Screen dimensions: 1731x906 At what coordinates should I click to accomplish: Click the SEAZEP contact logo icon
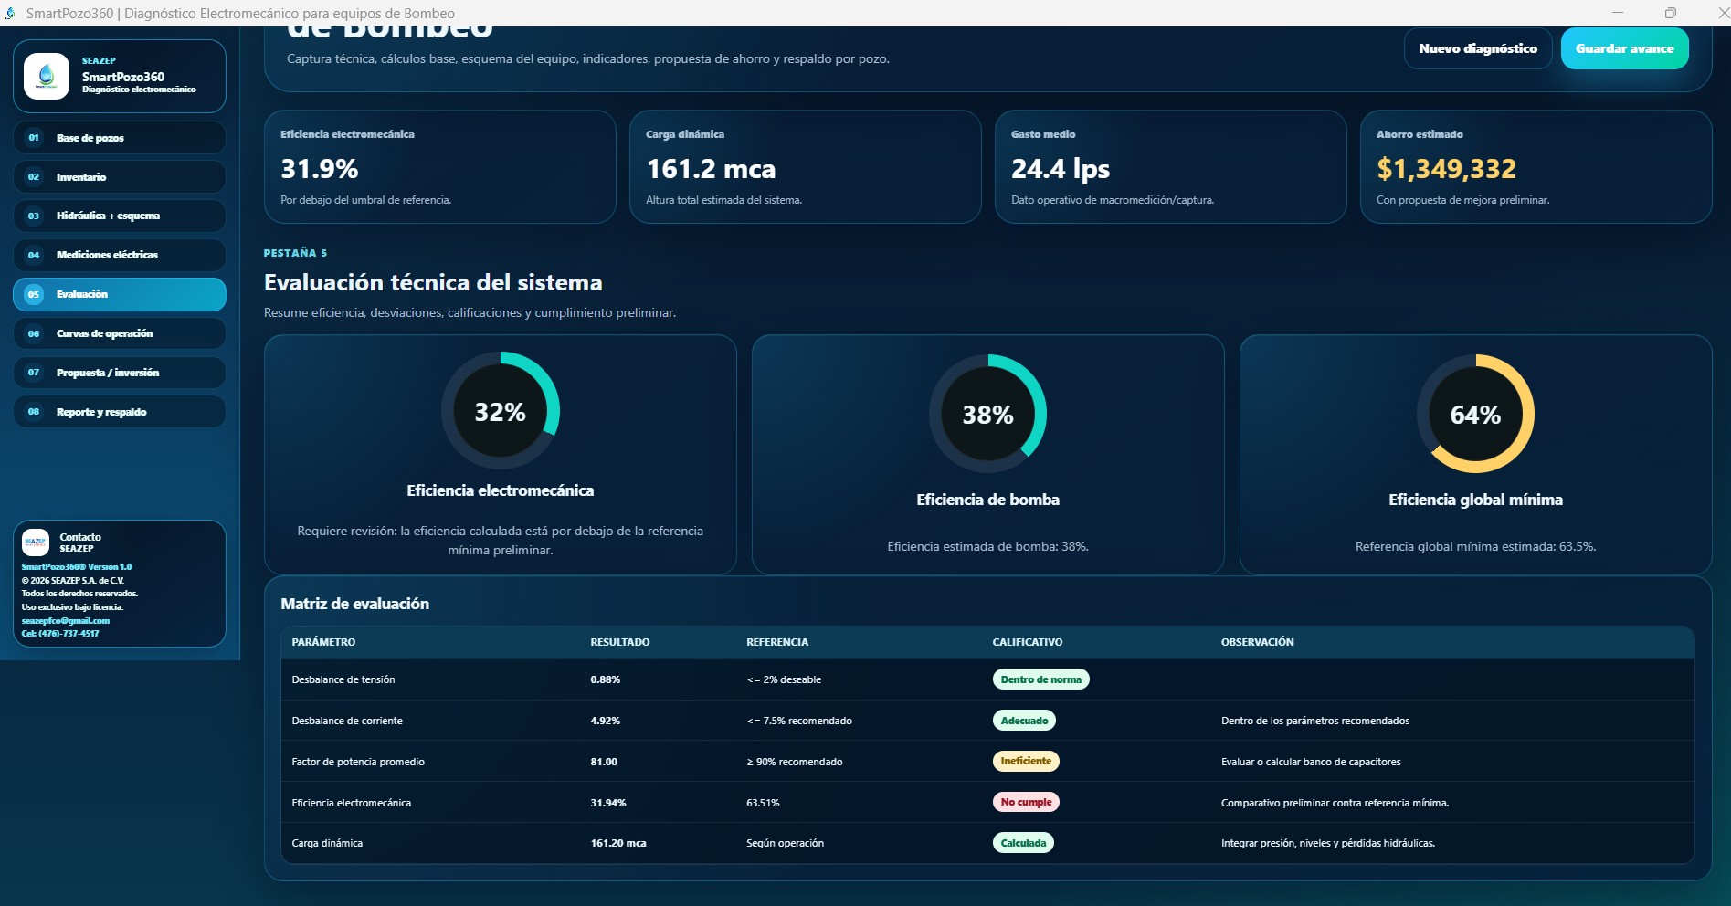(36, 543)
